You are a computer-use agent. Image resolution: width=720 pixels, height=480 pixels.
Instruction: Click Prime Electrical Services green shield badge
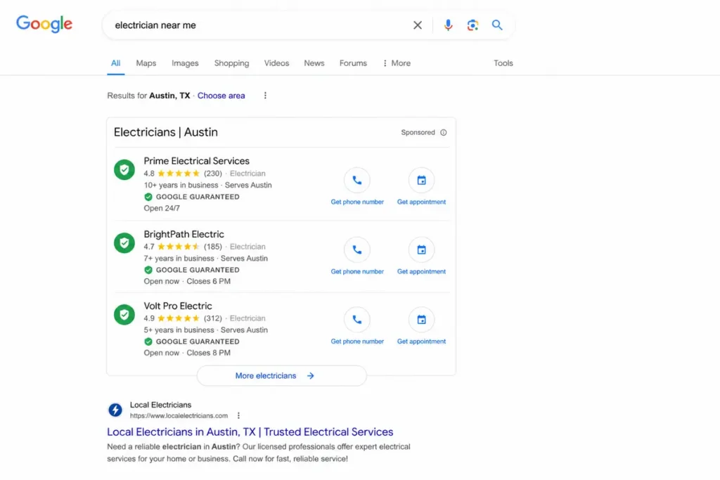pos(124,170)
